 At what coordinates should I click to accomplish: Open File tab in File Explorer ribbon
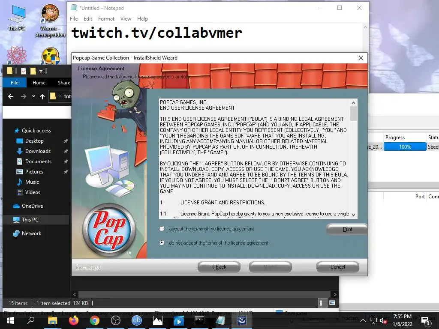(x=15, y=83)
